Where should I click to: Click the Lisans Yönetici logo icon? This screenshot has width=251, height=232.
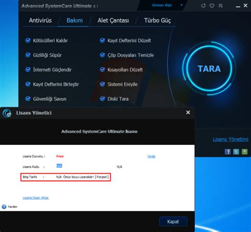[x=7, y=113]
